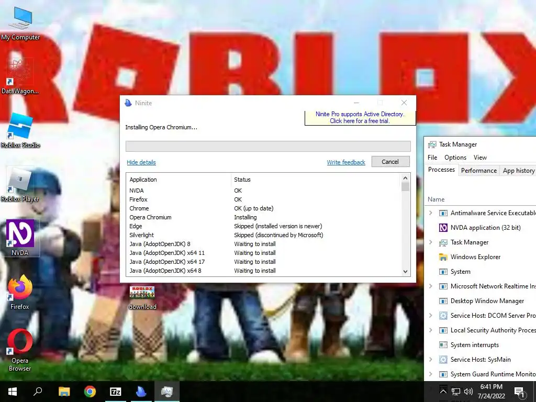Click Task Manager title bar icon
536x402 pixels.
click(432, 144)
